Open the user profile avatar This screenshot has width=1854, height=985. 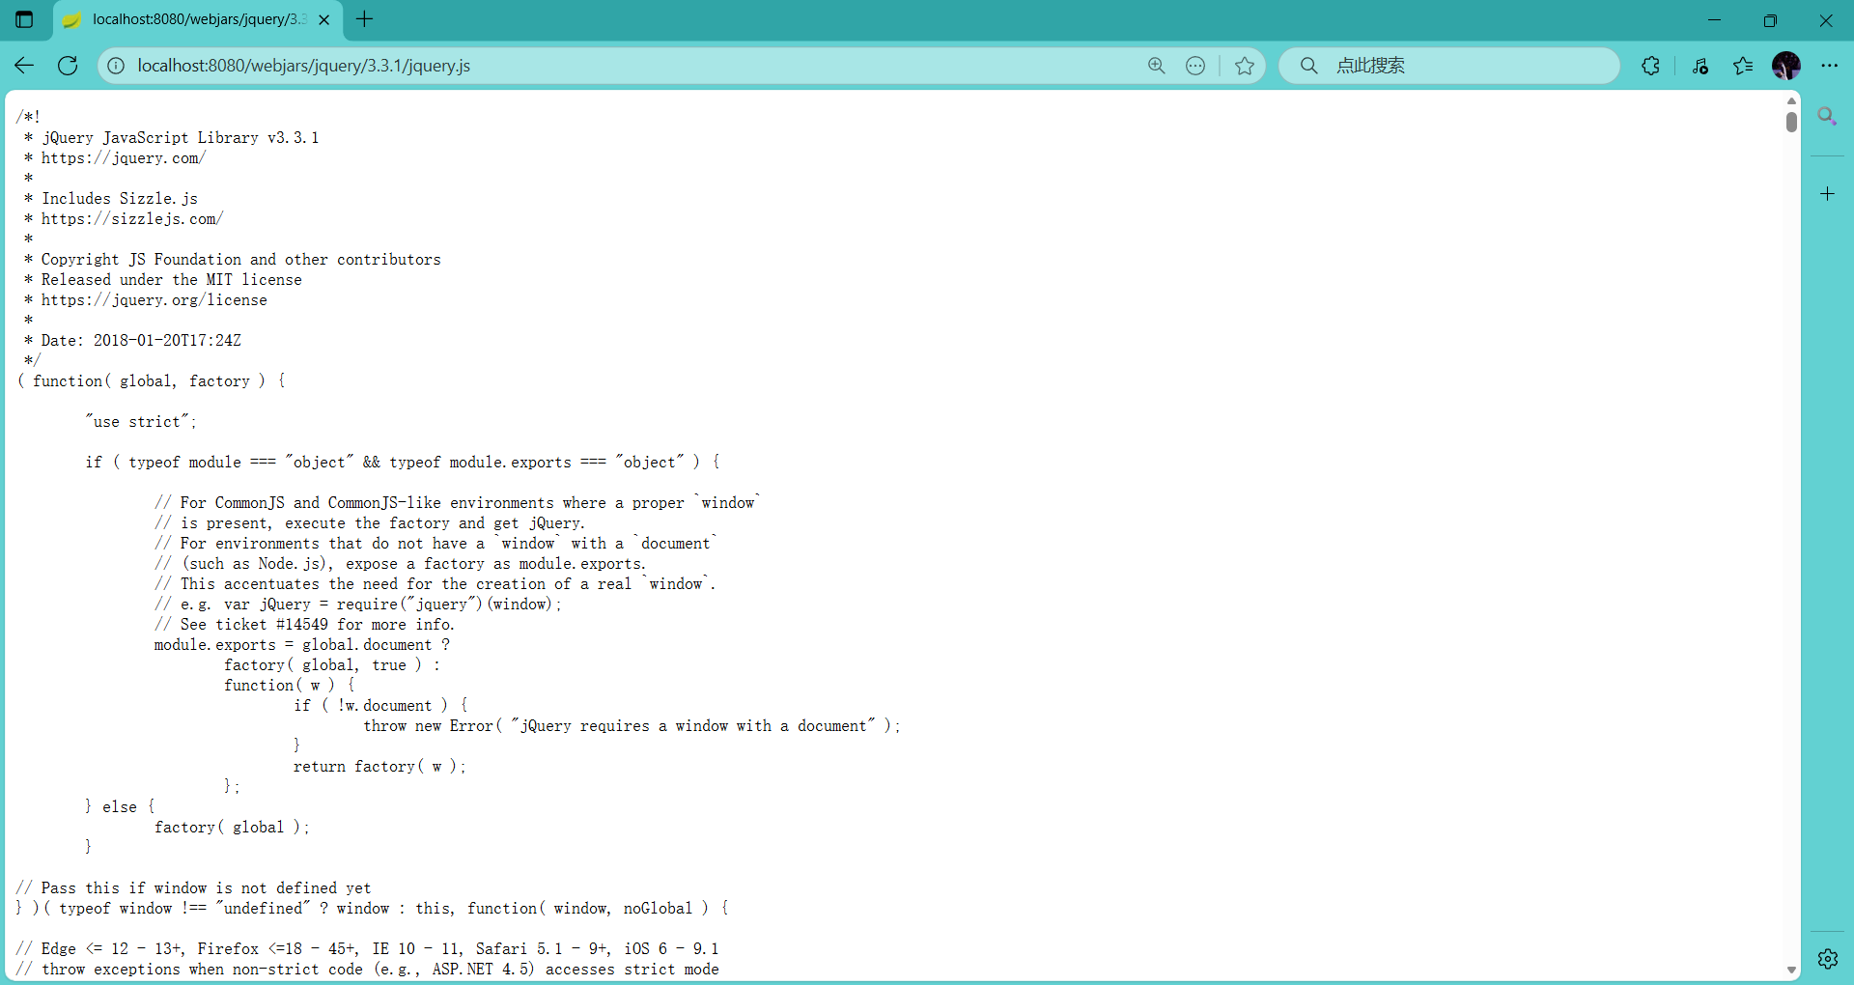[1786, 66]
